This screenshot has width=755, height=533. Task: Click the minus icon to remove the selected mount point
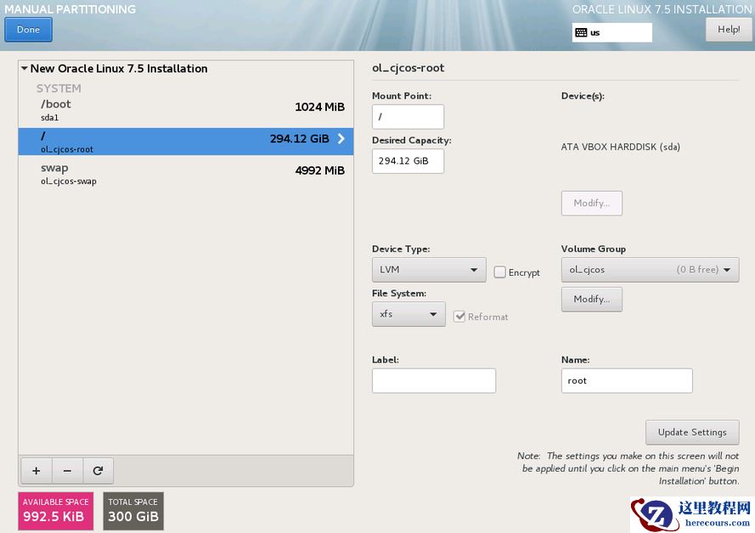[67, 470]
